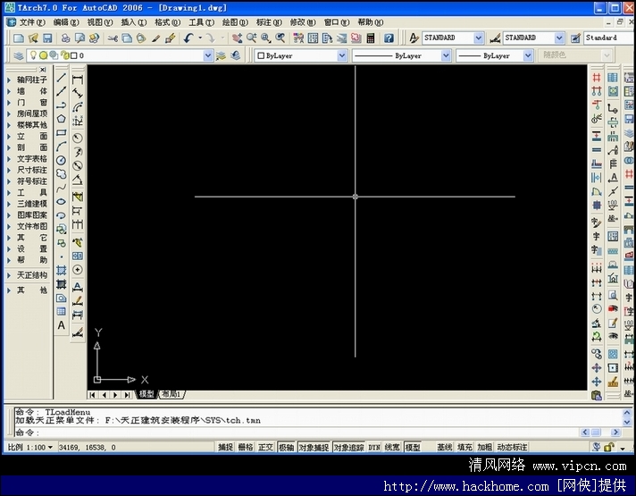Click the first-tab navigation arrow
636x496 pixels.
pyautogui.click(x=93, y=394)
